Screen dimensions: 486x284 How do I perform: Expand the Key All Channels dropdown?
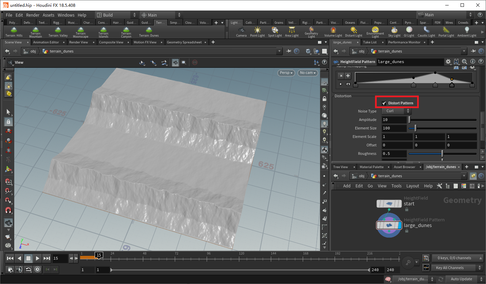coord(457,268)
